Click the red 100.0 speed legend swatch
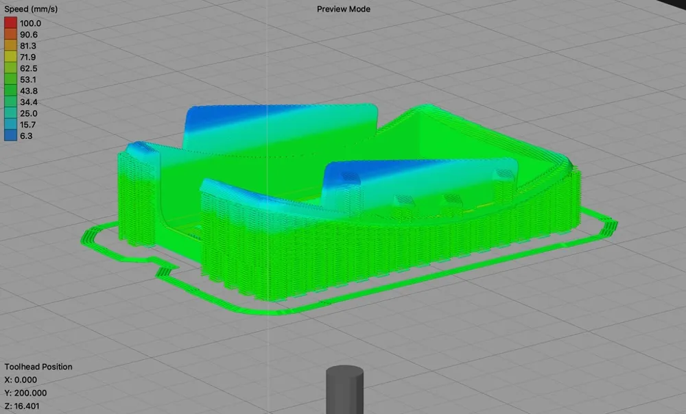The height and width of the screenshot is (414, 686). pos(10,23)
